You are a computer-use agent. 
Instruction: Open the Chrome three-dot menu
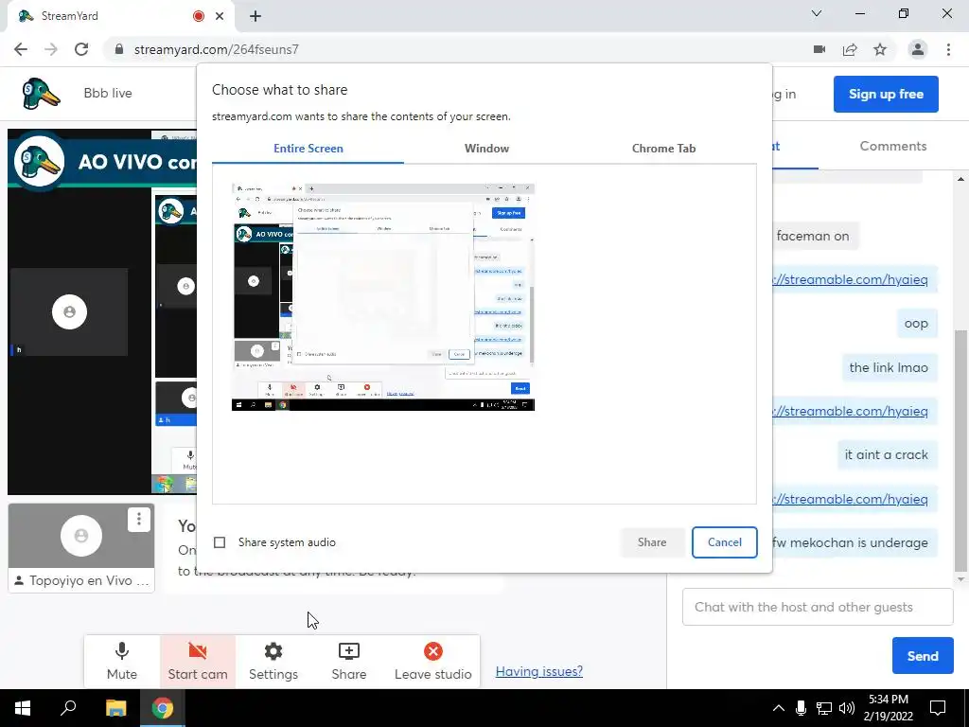click(x=948, y=49)
